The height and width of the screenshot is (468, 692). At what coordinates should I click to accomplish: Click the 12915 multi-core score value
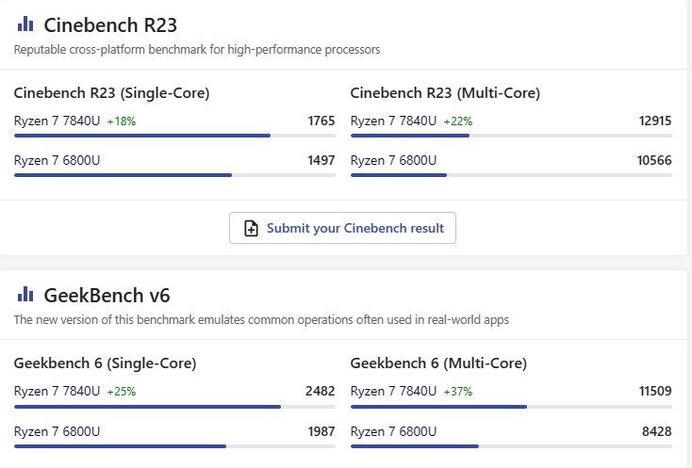(655, 121)
